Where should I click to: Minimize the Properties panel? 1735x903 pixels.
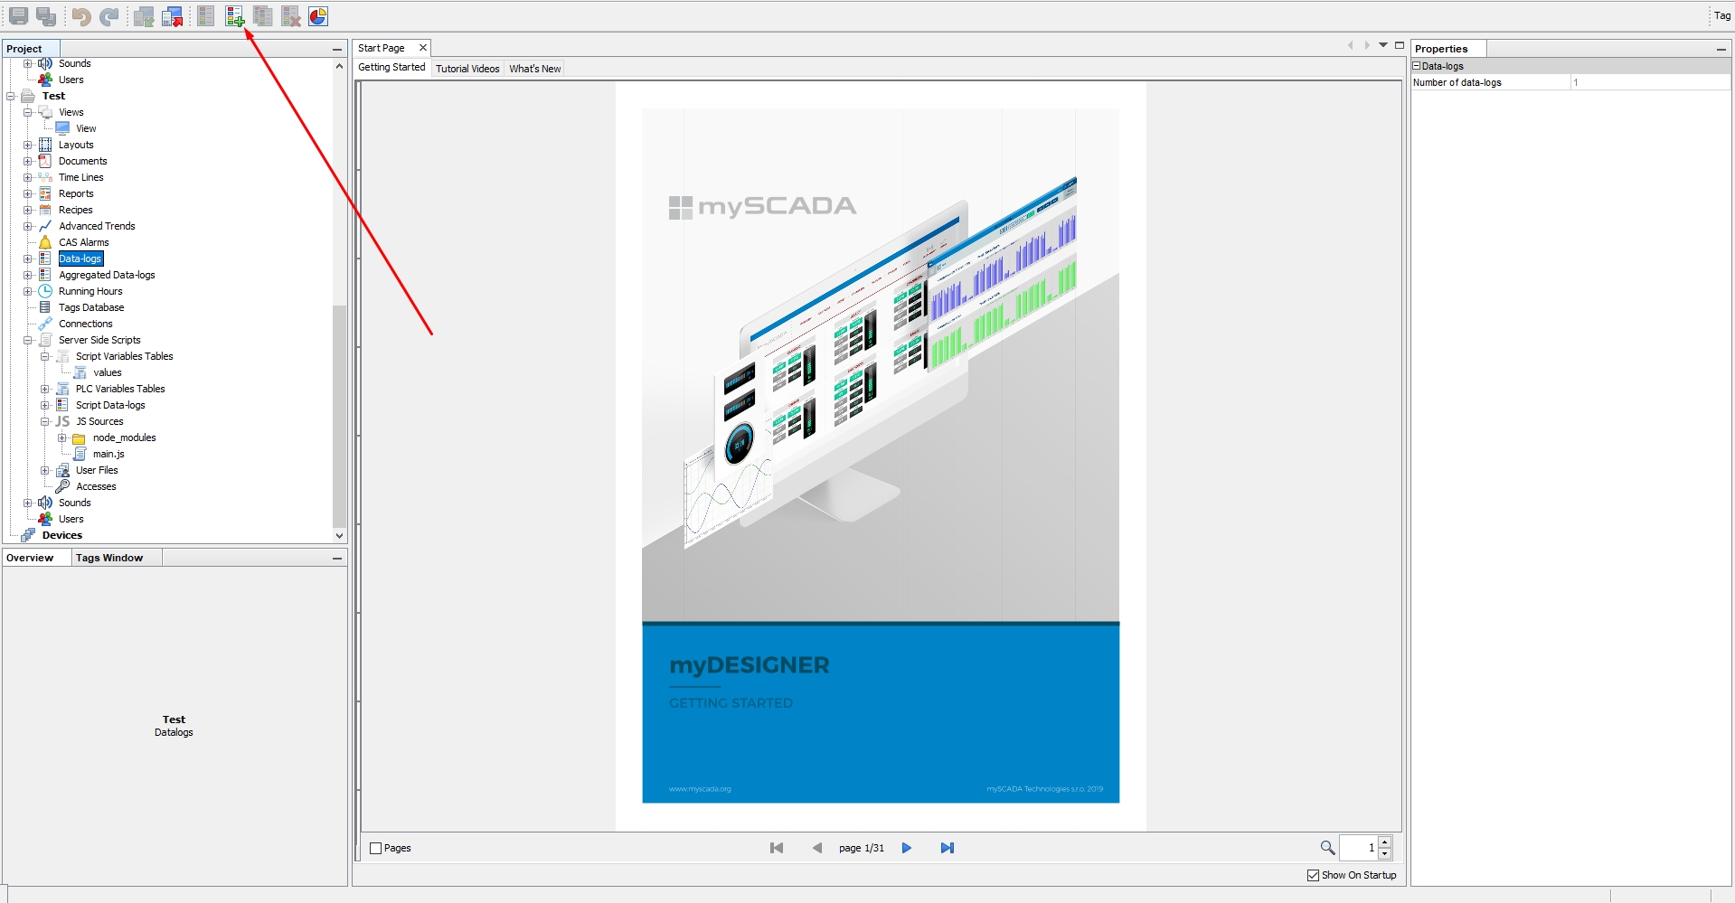1721,50
